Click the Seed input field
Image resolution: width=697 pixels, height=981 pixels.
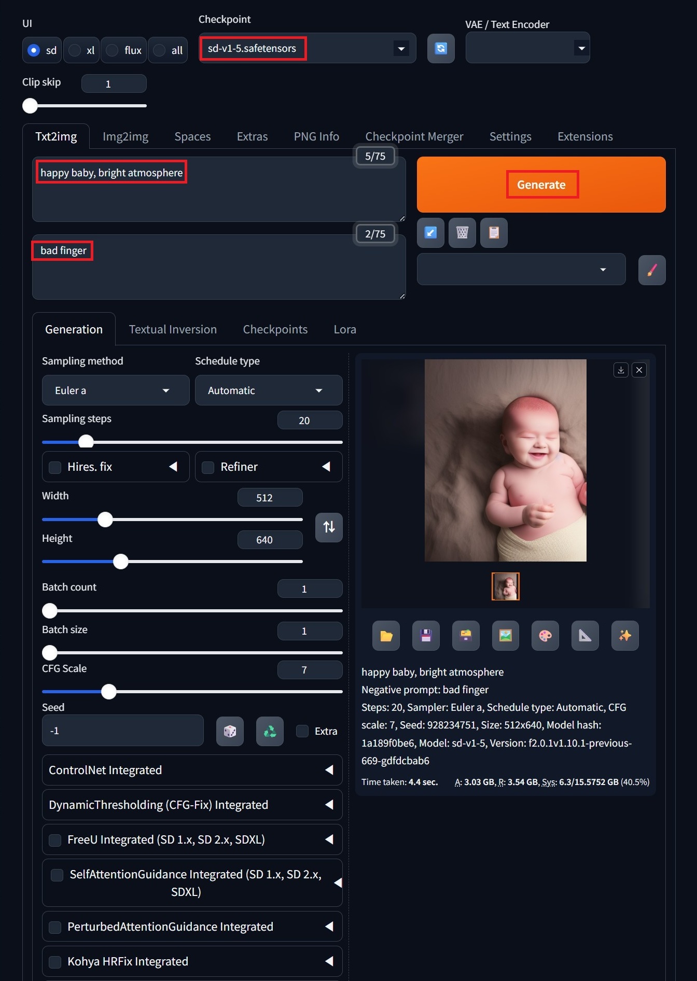coord(123,731)
